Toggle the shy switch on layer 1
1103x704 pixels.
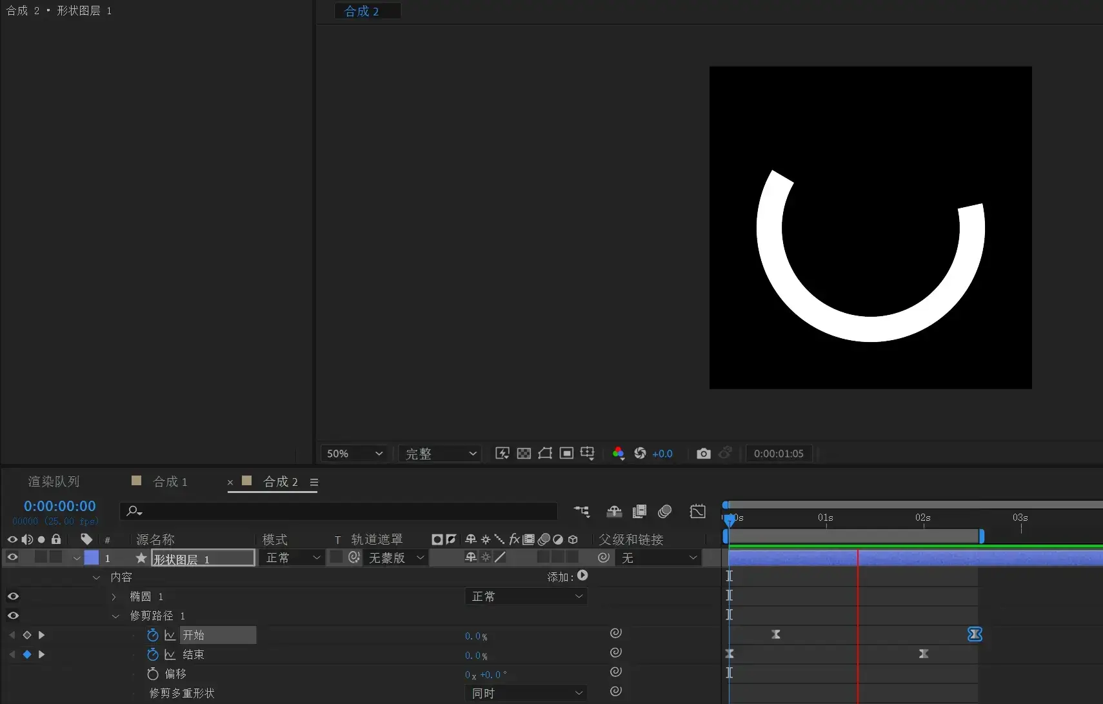pyautogui.click(x=471, y=557)
